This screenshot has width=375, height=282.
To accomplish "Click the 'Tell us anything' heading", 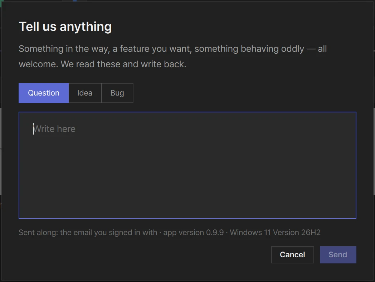I will point(65,26).
